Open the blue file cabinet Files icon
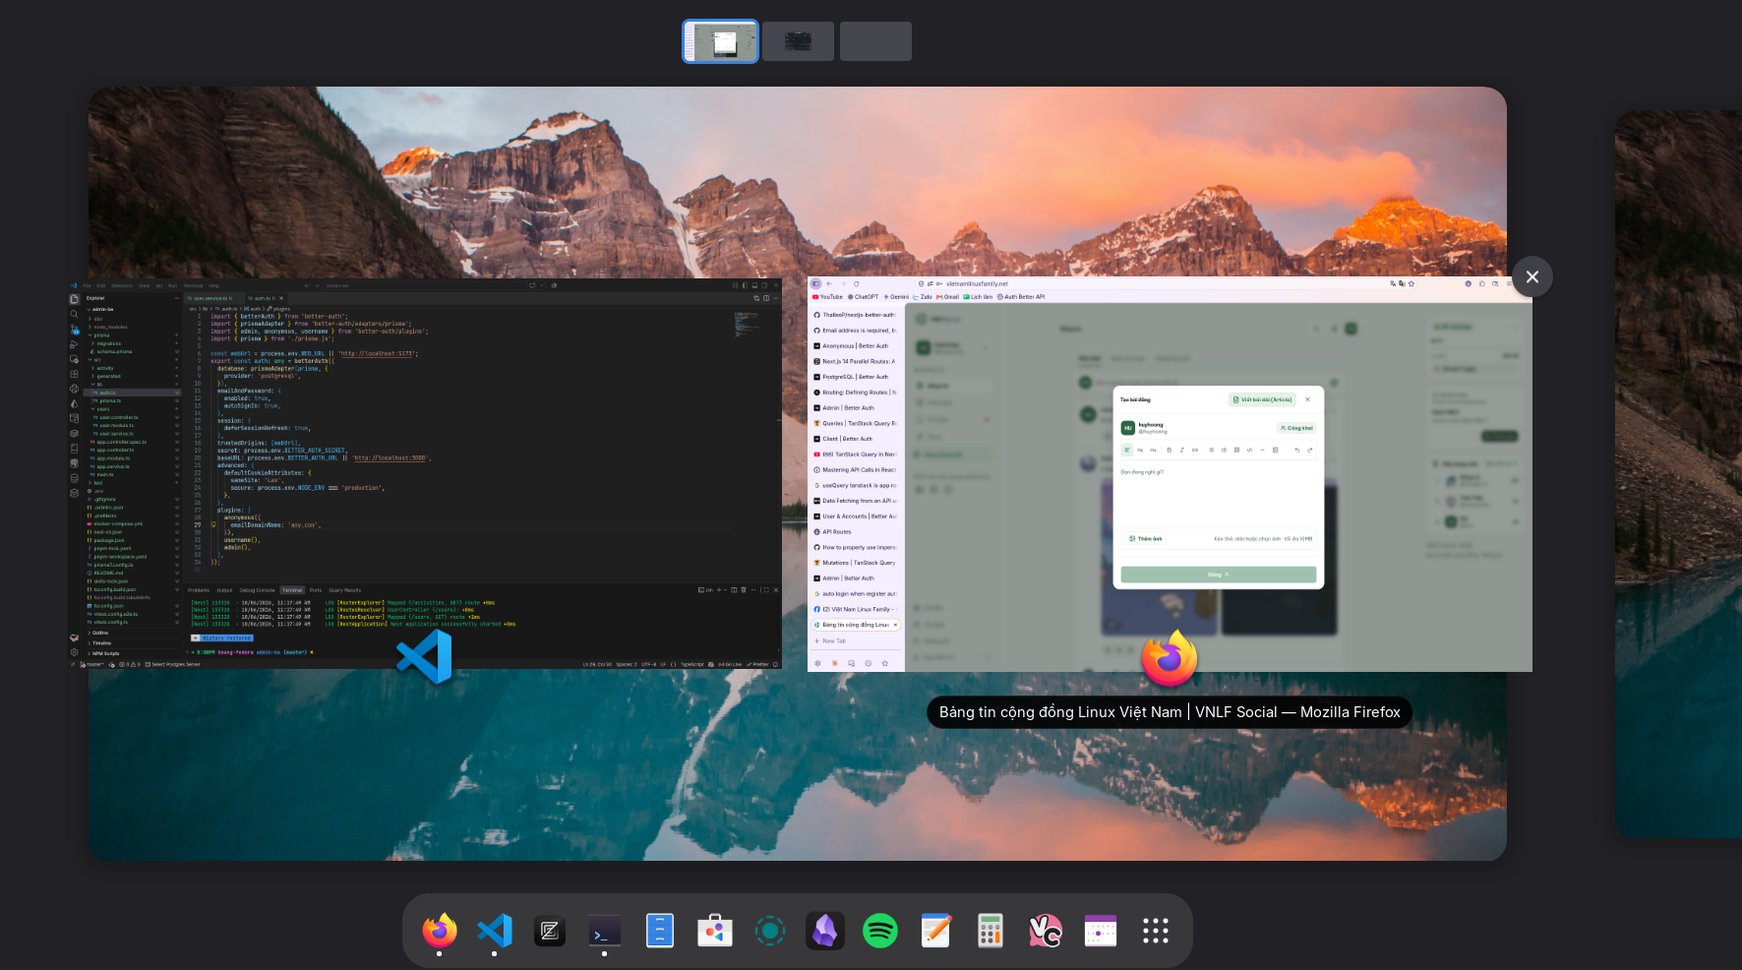The height and width of the screenshot is (970, 1742). click(660, 930)
